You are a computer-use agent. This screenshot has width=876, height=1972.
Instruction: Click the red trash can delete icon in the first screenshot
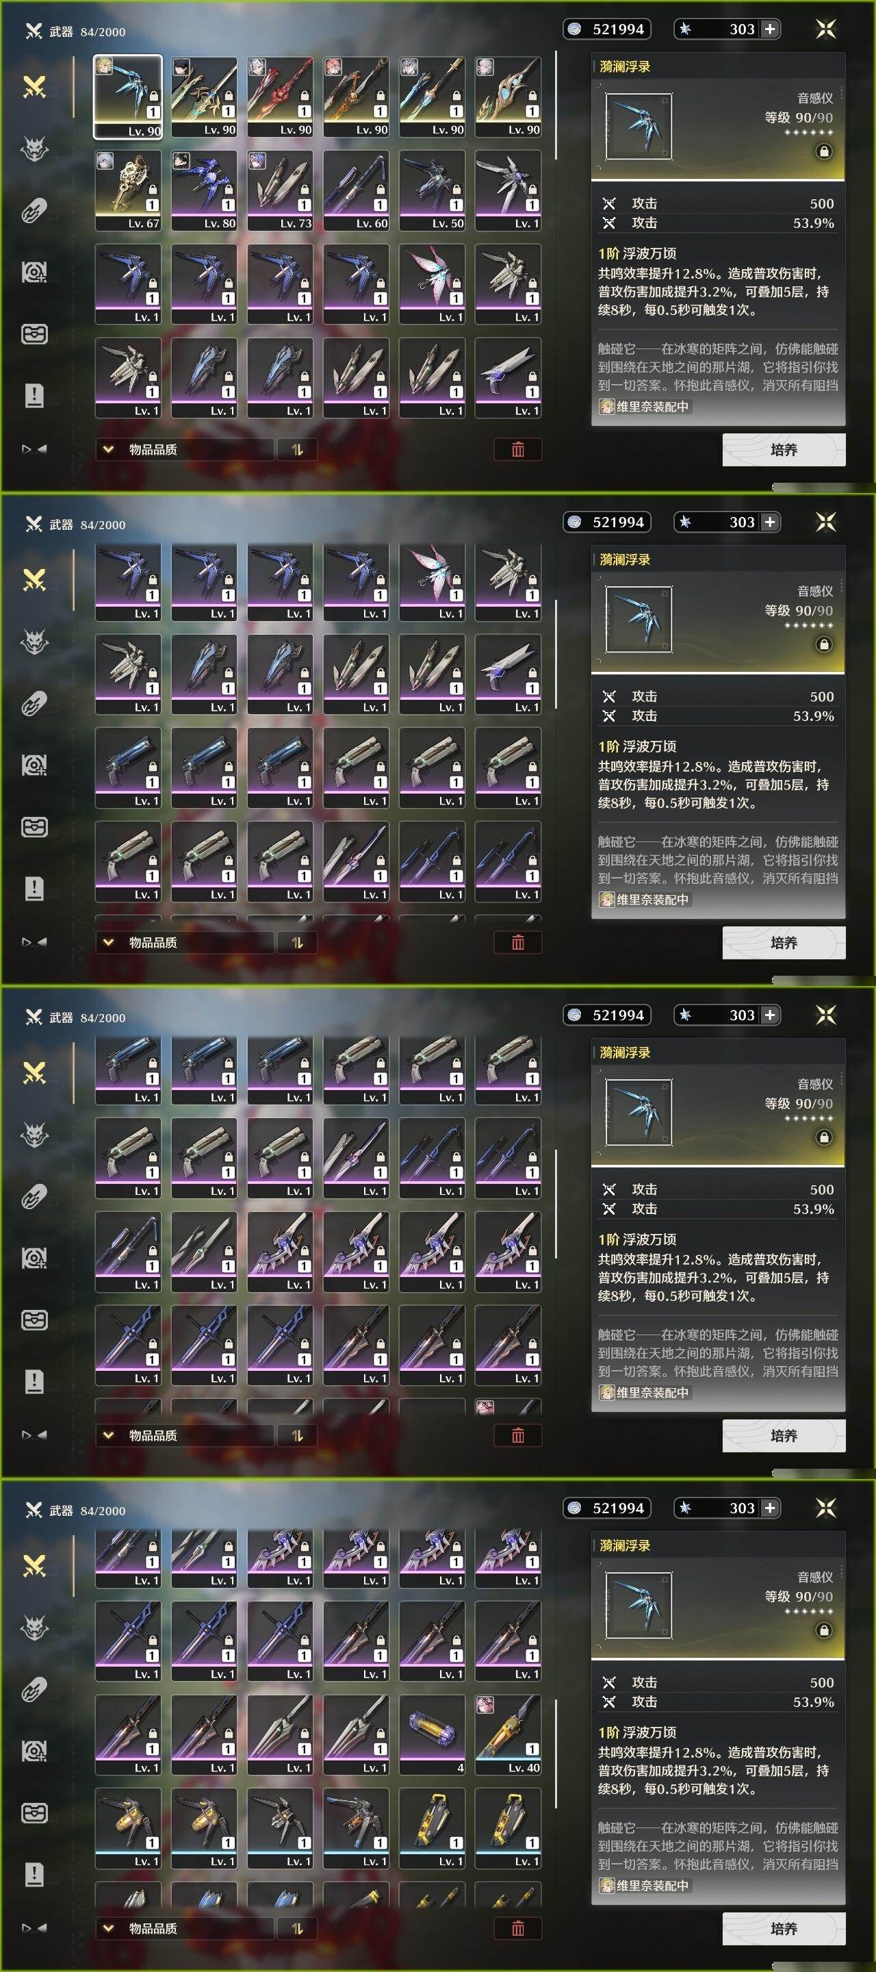[518, 449]
